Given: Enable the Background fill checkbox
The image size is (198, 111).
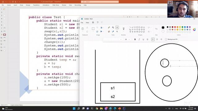Looking at the screenshot, I should pos(166,39).
